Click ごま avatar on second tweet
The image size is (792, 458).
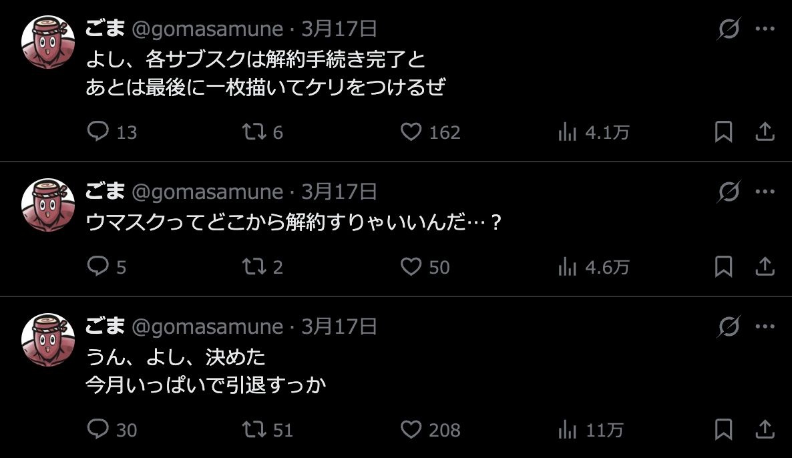(x=48, y=205)
